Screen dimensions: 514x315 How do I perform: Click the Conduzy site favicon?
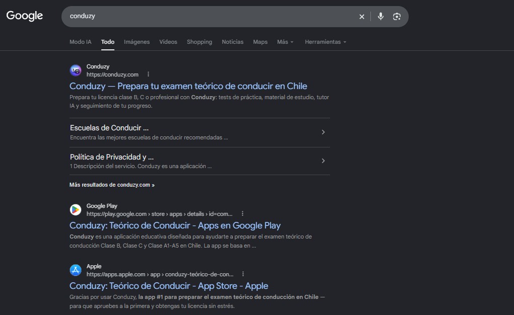pos(76,70)
